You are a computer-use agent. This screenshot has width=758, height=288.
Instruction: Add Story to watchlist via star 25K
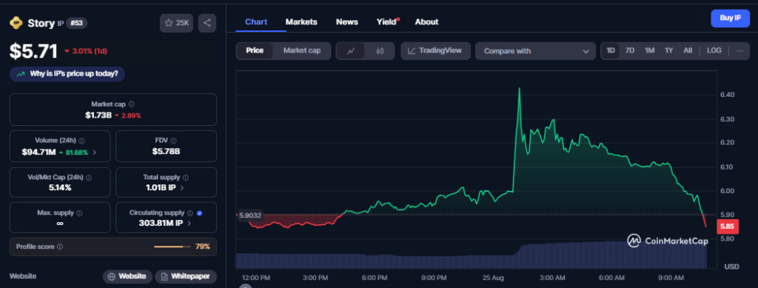click(176, 23)
